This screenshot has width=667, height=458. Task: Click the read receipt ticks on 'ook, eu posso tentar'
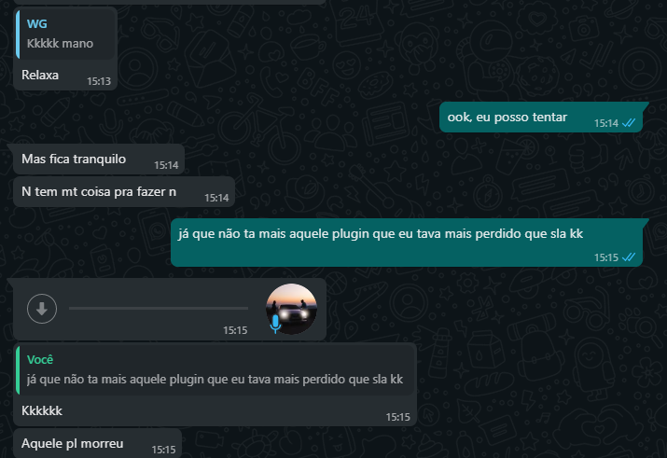click(629, 123)
